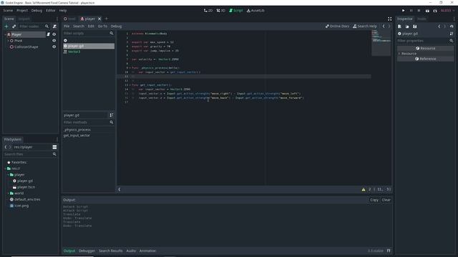Viewport: 458px width, 257px height.
Task: Toggle alphabetical sorting of methods
Action: click(112, 115)
